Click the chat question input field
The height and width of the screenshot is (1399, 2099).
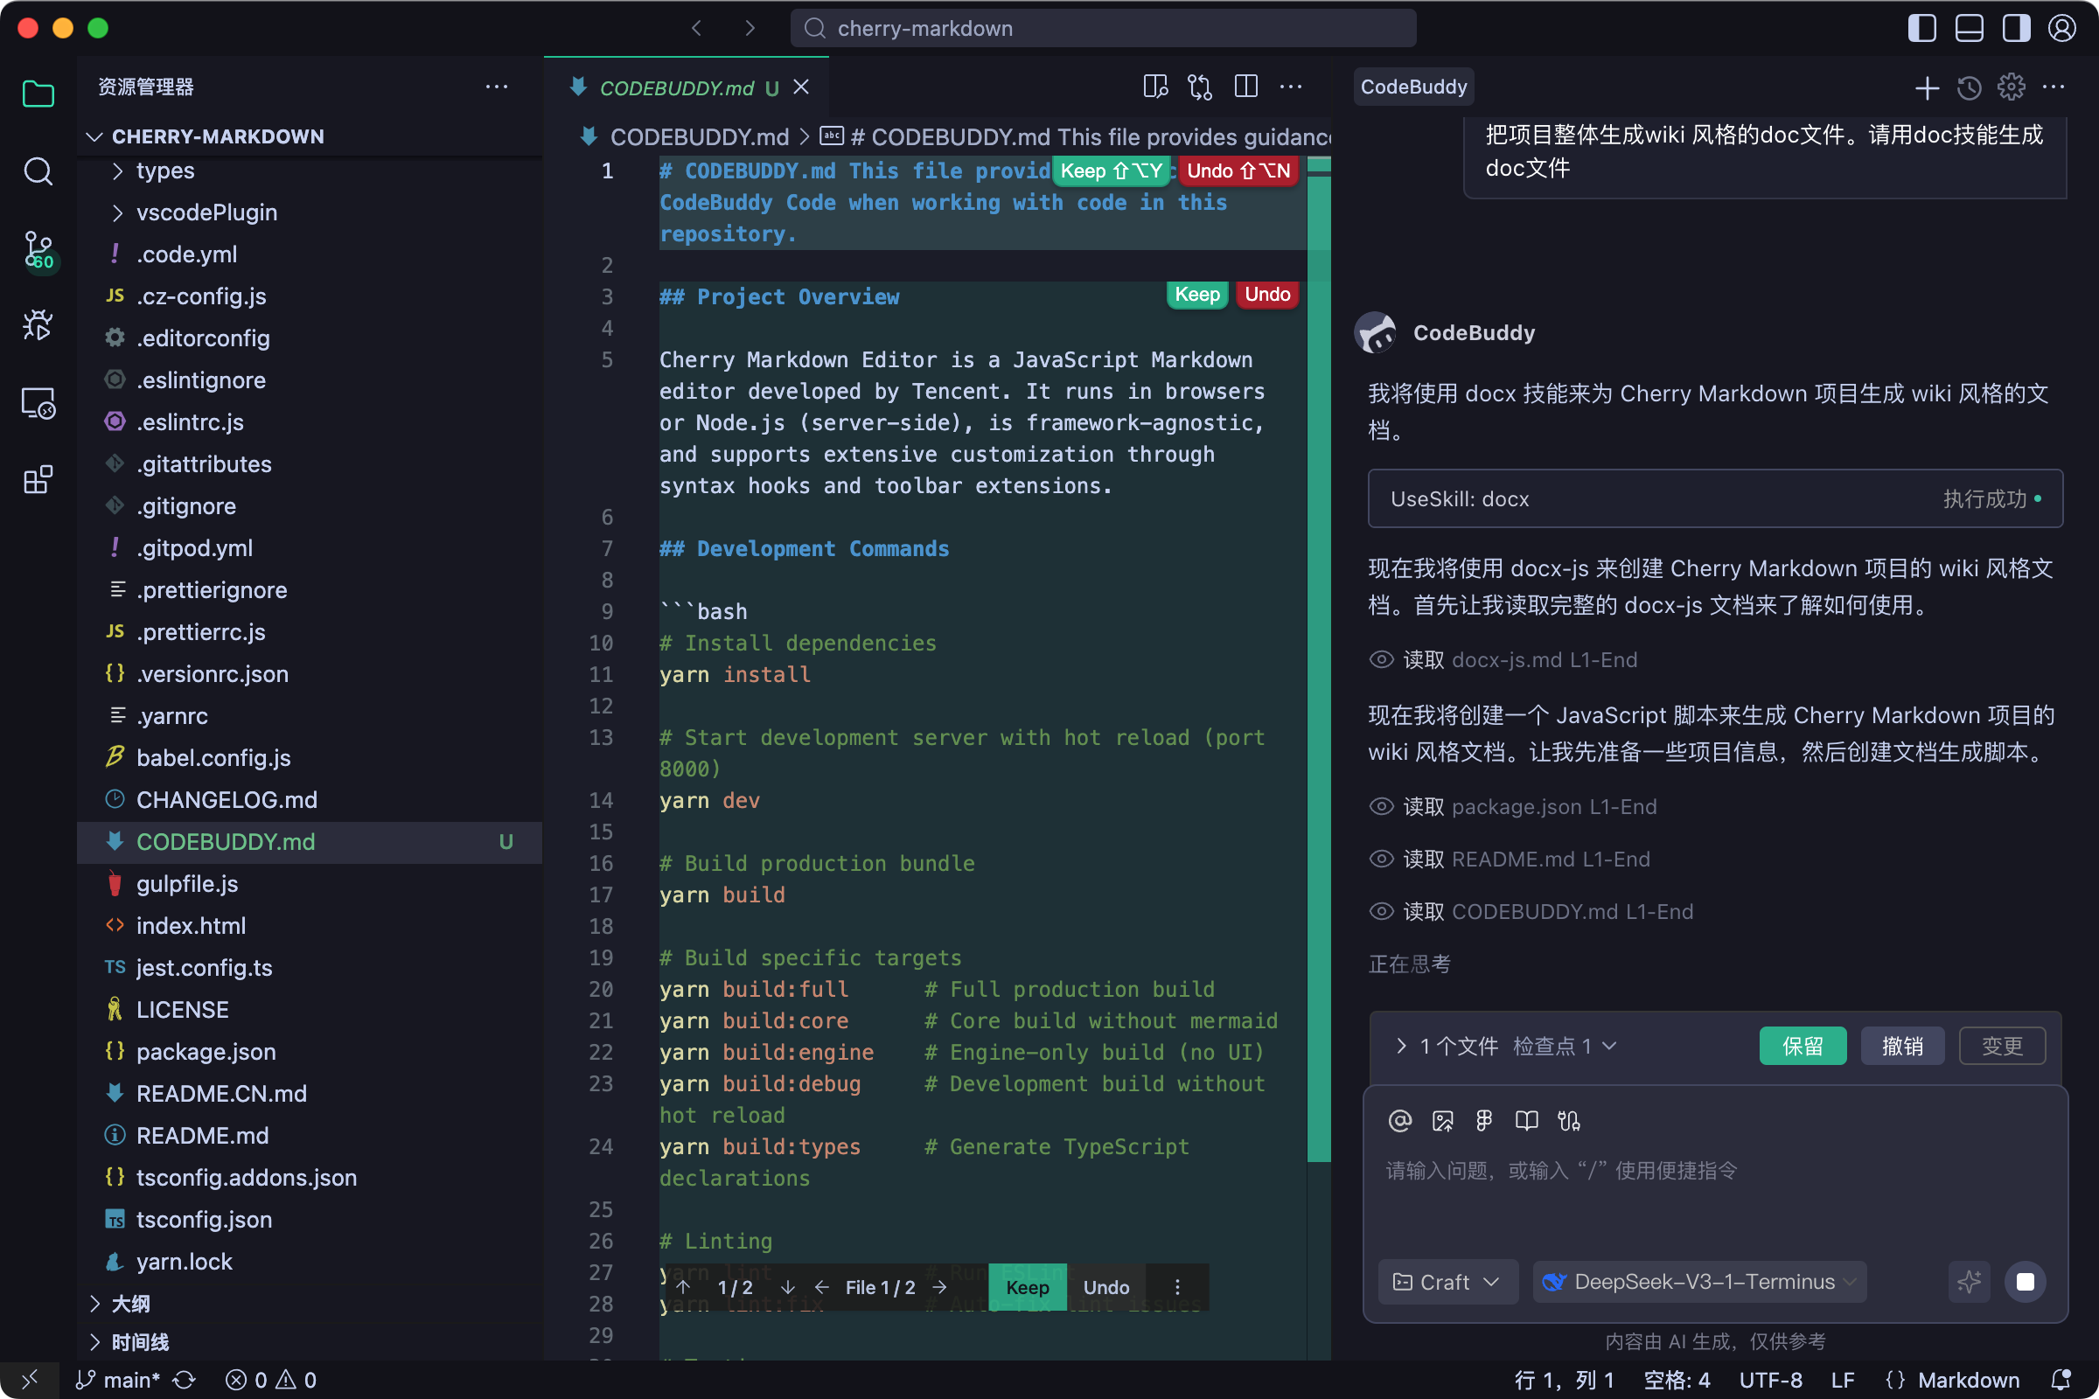click(x=1714, y=1171)
